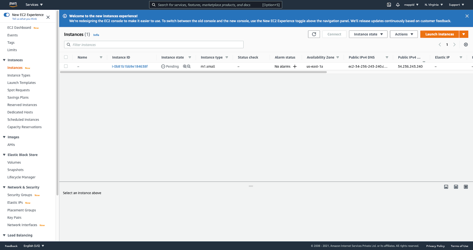
Task: Dismiss the welcome banner
Action: [467, 16]
